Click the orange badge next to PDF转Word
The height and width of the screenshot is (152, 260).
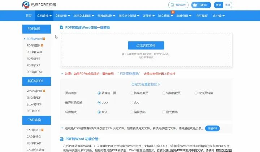pos(44,39)
